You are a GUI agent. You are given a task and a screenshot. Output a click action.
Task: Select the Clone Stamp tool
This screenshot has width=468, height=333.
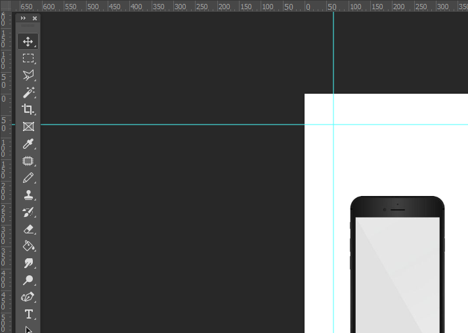[28, 195]
